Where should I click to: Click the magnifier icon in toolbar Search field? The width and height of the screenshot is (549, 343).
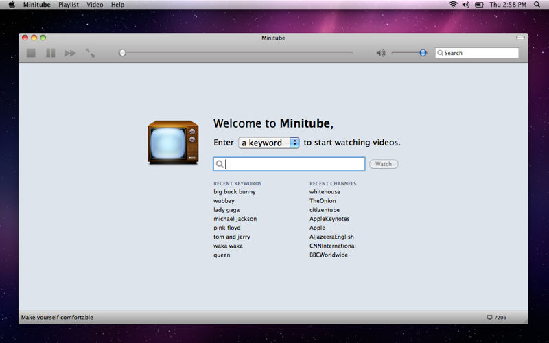[440, 53]
